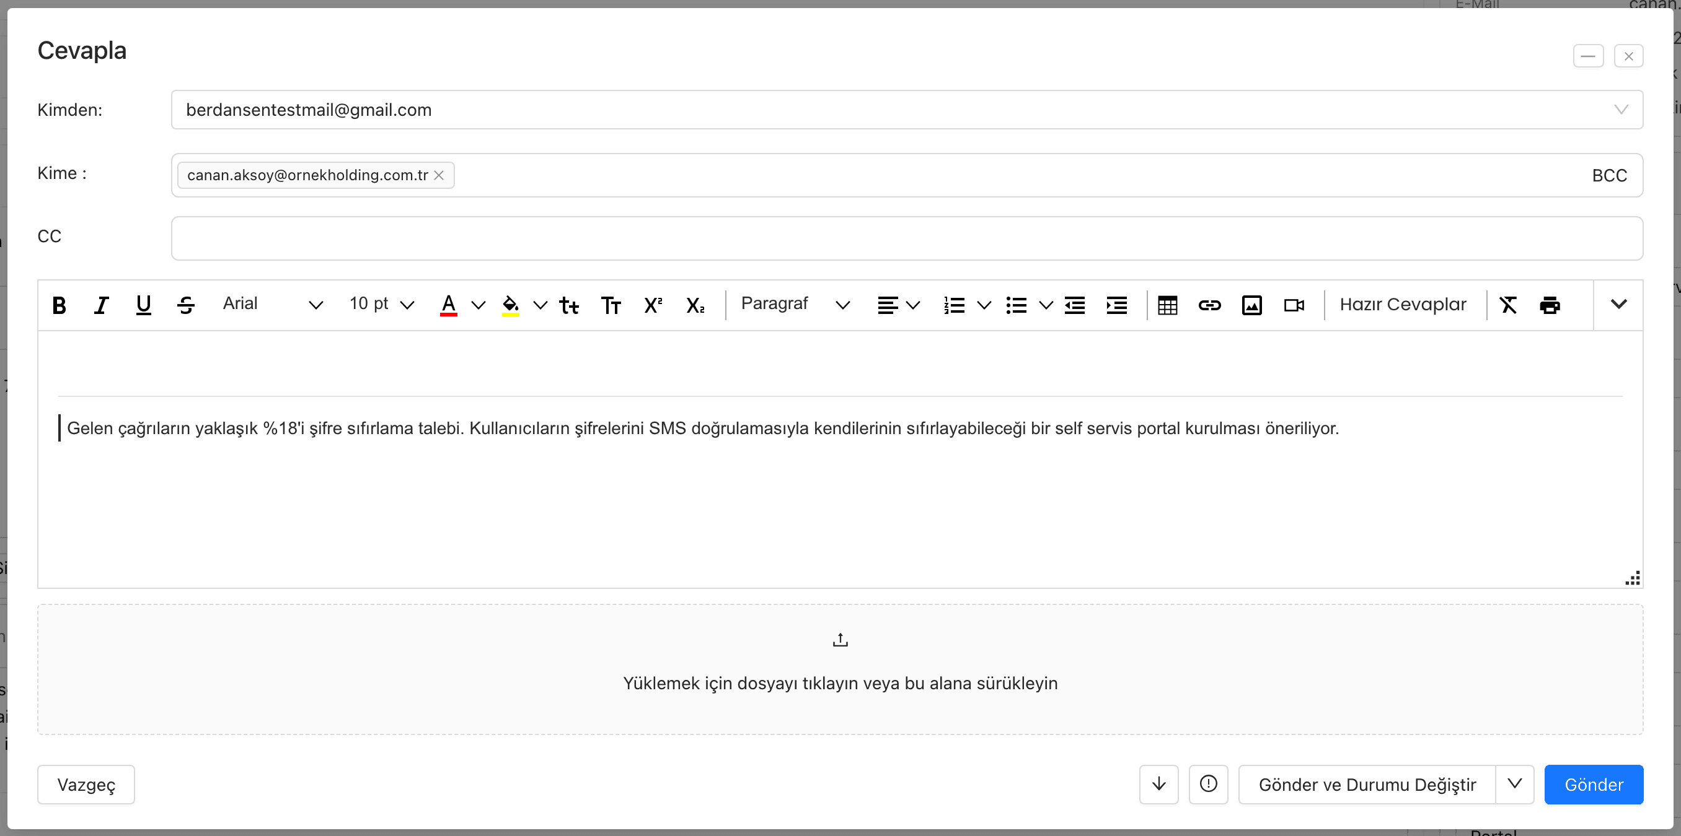Viewport: 1681px width, 836px height.
Task: Insert a hyperlink
Action: [x=1209, y=305]
